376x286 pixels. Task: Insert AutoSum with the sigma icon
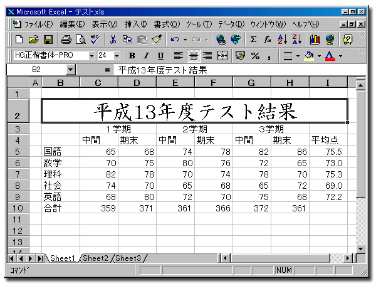[x=253, y=40]
